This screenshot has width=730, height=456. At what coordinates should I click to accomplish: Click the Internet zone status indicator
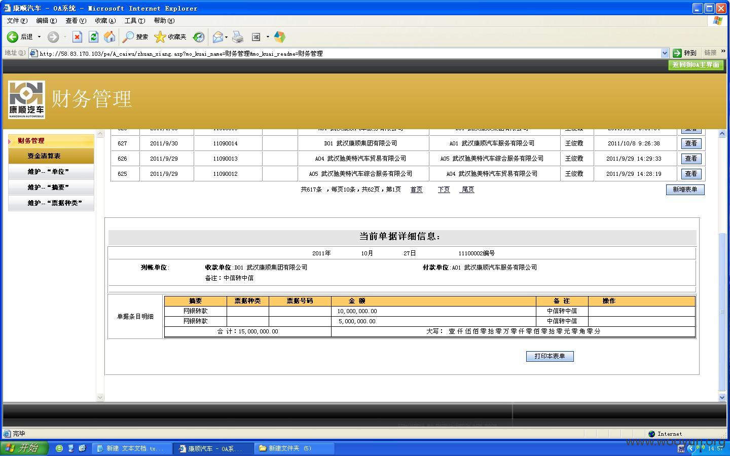point(665,434)
